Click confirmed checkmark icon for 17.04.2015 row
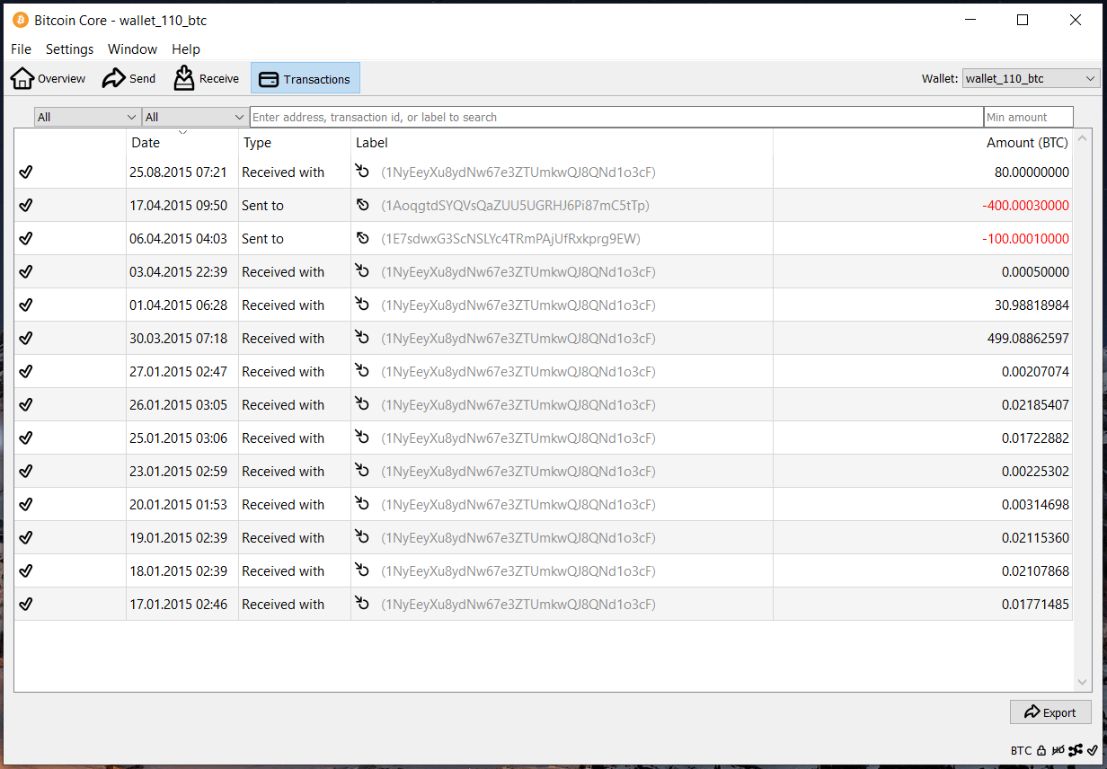 click(26, 205)
